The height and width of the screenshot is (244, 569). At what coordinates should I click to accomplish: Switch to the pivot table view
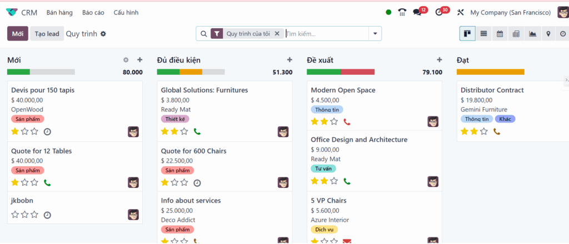pos(516,34)
